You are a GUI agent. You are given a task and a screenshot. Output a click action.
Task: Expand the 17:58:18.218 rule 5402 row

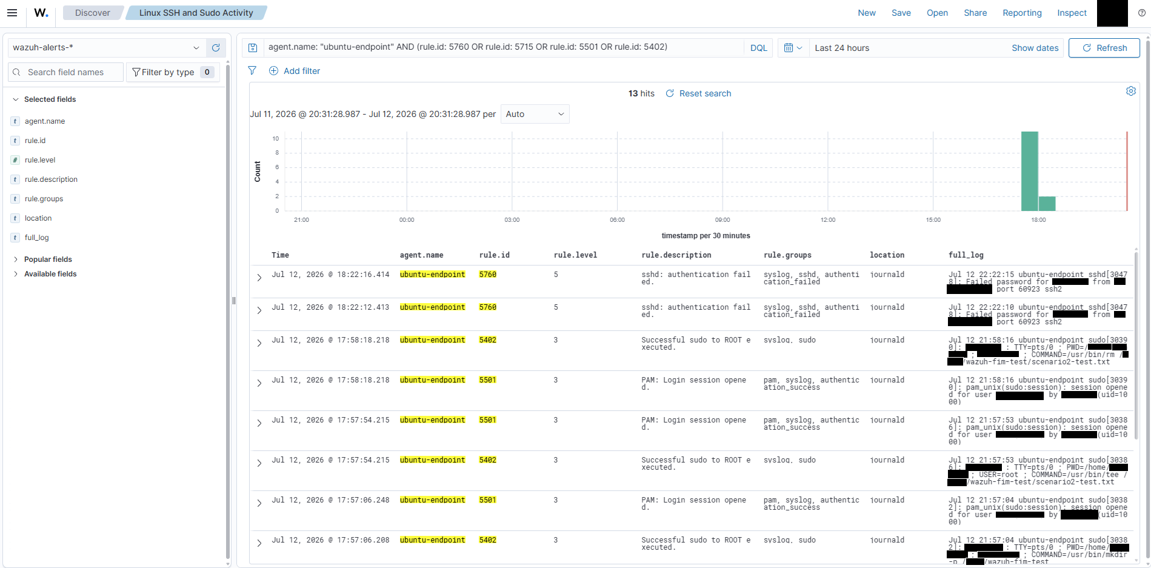[x=259, y=343]
